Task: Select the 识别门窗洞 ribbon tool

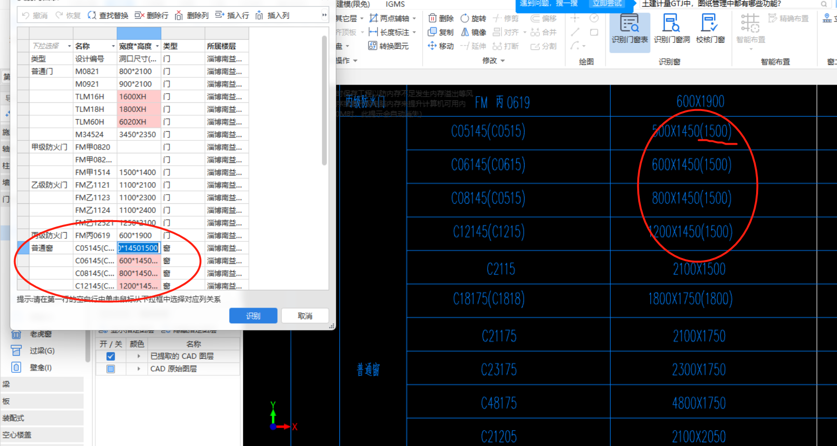Action: [x=672, y=29]
